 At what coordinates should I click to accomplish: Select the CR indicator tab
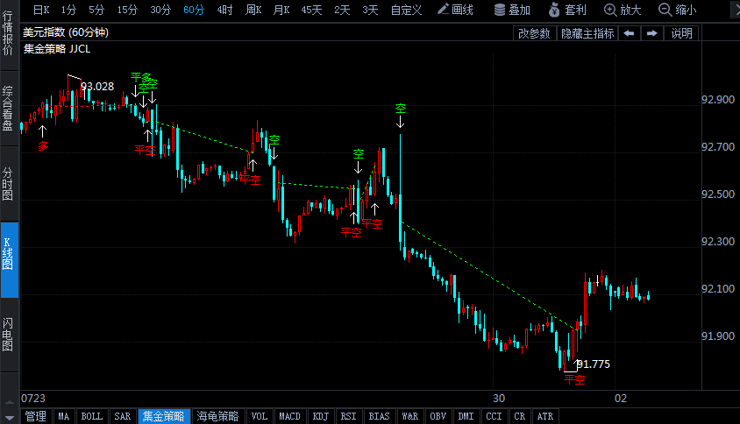520,416
